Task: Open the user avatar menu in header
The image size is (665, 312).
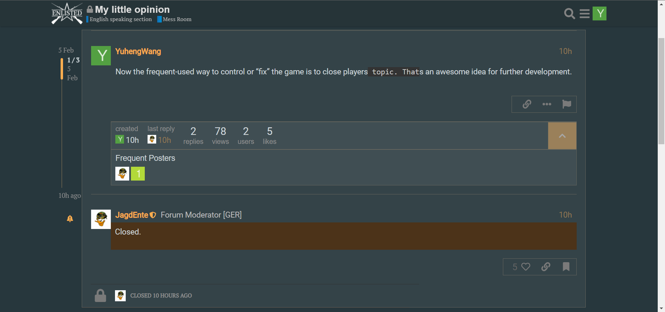Action: click(600, 13)
